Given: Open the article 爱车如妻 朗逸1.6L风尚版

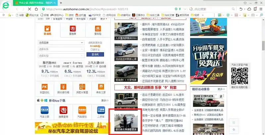Looking at the screenshot, I should (x=163, y=66).
